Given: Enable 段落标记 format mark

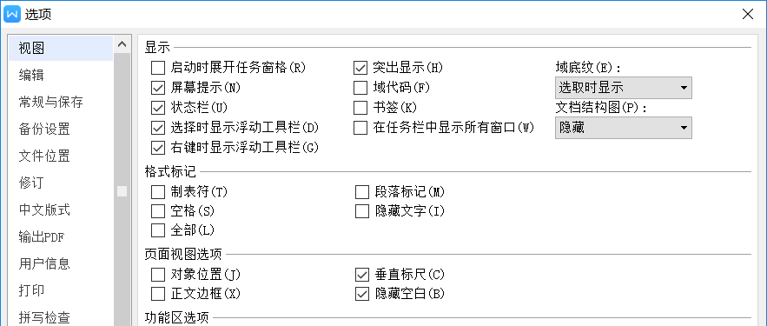Looking at the screenshot, I should (362, 192).
